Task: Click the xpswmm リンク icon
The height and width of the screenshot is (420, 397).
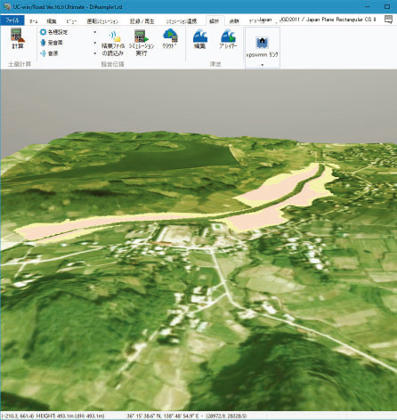Action: 262,47
